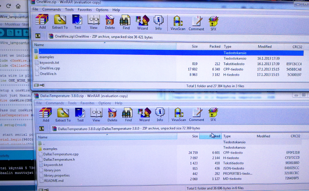
Task: Open Options menu in DallasTemperature window
Action: click(105, 103)
